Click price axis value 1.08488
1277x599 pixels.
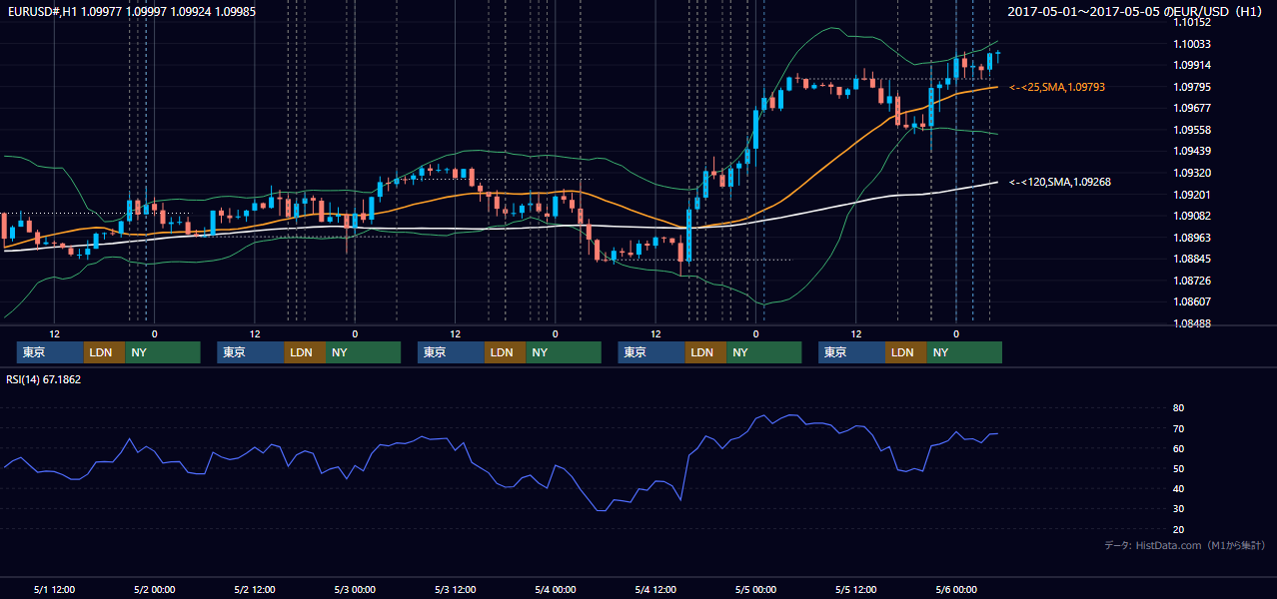1191,323
